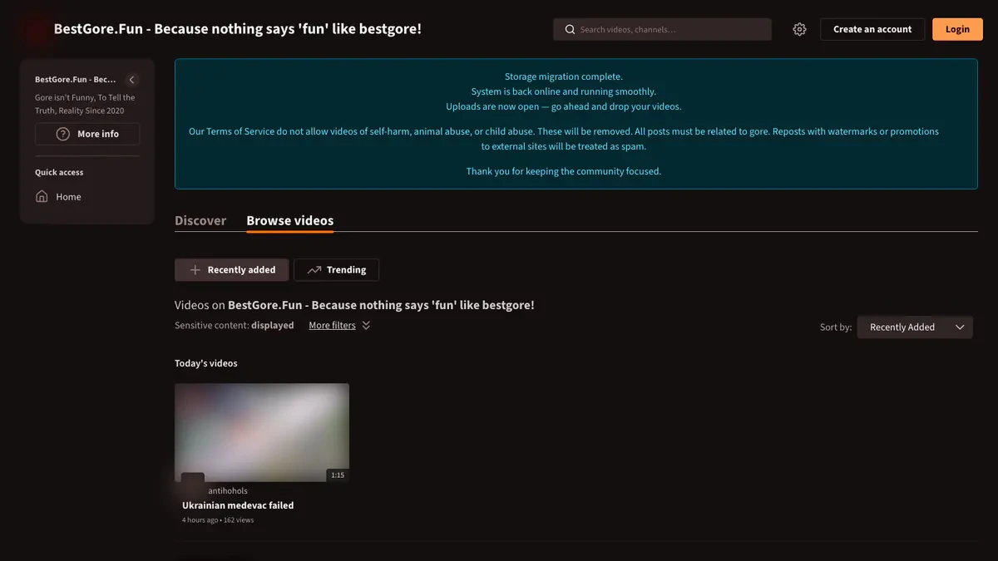The width and height of the screenshot is (998, 561).
Task: Focus the Search videos, channels field
Action: coord(662,29)
